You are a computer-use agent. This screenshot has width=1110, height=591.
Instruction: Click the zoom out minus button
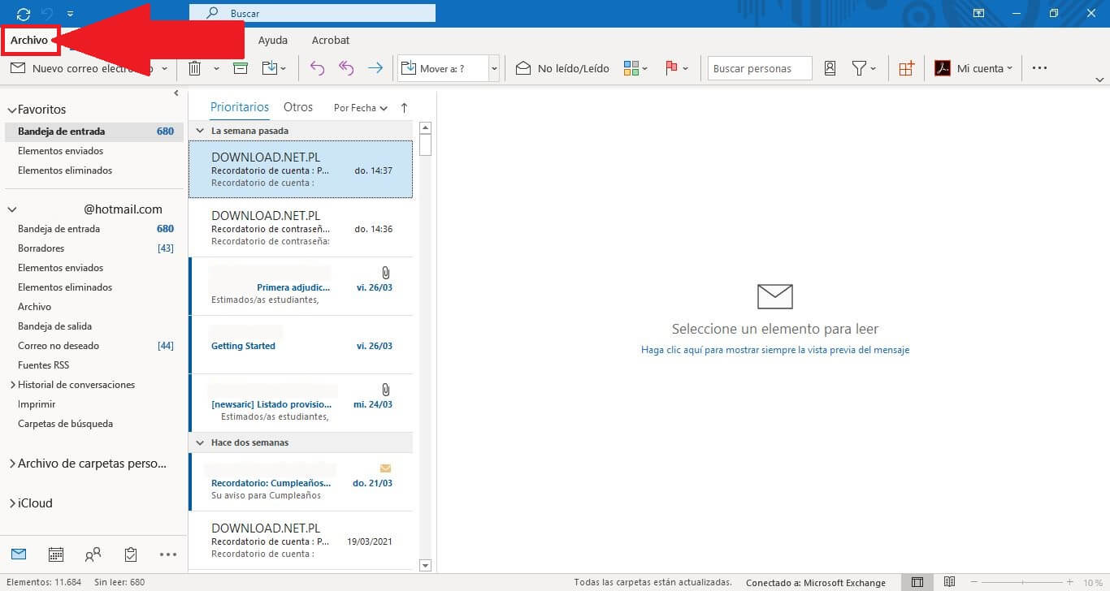(975, 582)
